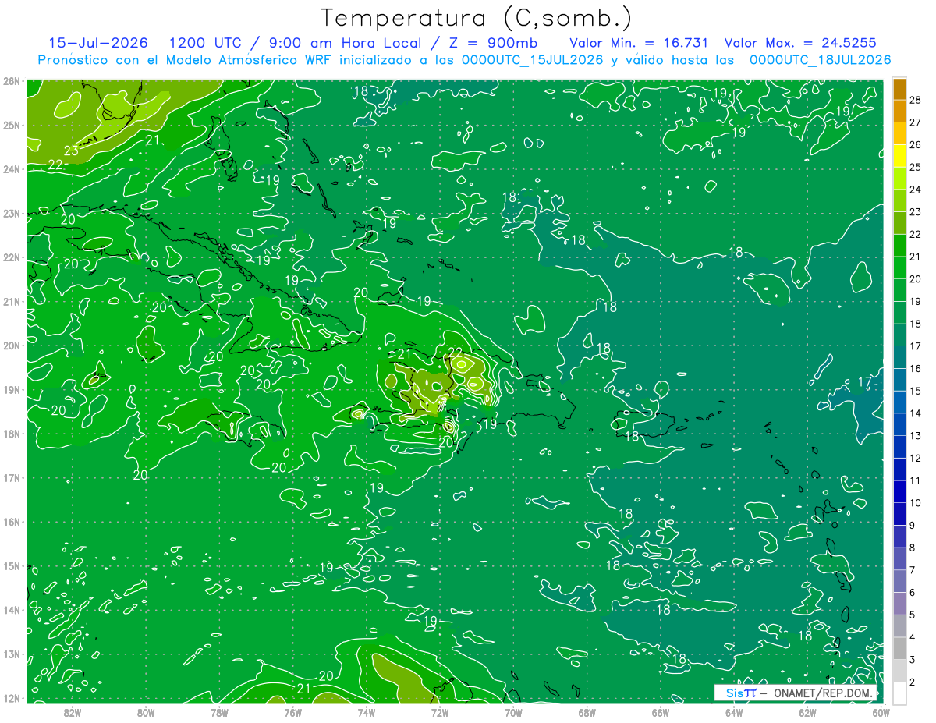This screenshot has height=723, width=936.
Task: Click the '64W' longitude axis label
Action: point(734,712)
